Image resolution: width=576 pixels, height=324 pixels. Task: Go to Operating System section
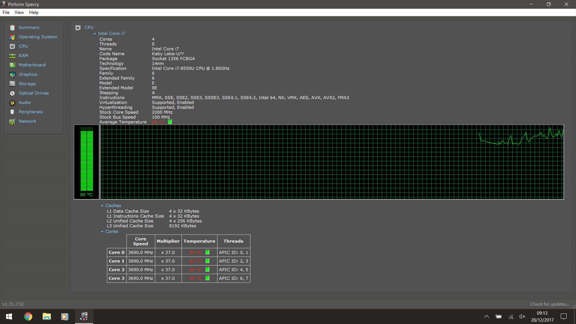click(38, 37)
